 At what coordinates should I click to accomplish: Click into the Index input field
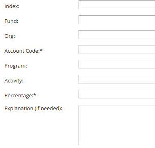point(117,5)
